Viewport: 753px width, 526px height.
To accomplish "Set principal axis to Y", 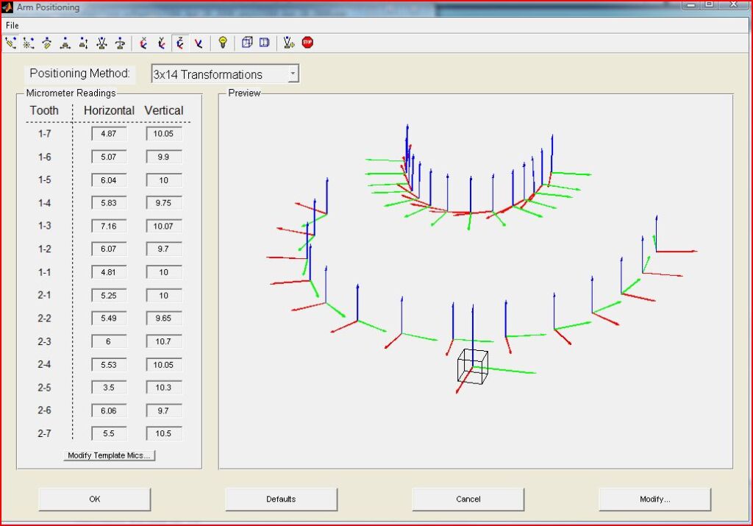I will click(x=162, y=43).
